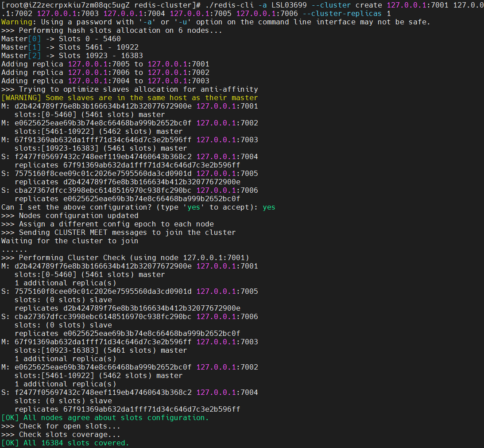Click the password warning line starting "Warning: Using a password"
Screen dimensions: 484x448
click(216, 22)
